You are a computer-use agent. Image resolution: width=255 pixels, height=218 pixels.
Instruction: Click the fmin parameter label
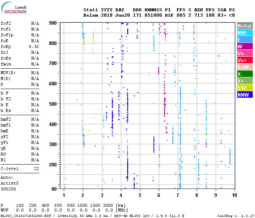pyautogui.click(x=6, y=64)
